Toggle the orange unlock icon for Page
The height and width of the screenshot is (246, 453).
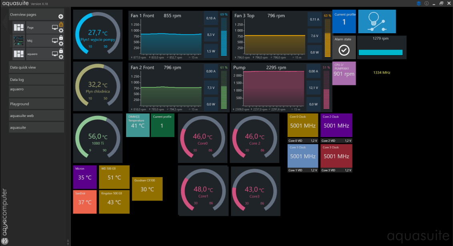(61, 24)
